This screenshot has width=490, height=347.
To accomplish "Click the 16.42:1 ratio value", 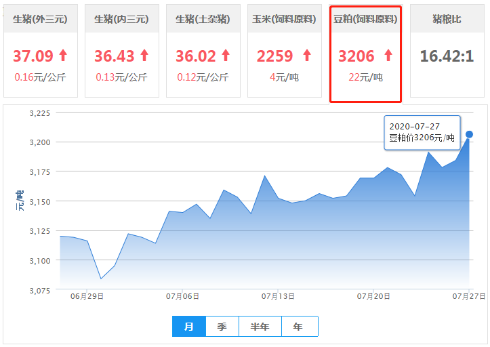I will (447, 56).
